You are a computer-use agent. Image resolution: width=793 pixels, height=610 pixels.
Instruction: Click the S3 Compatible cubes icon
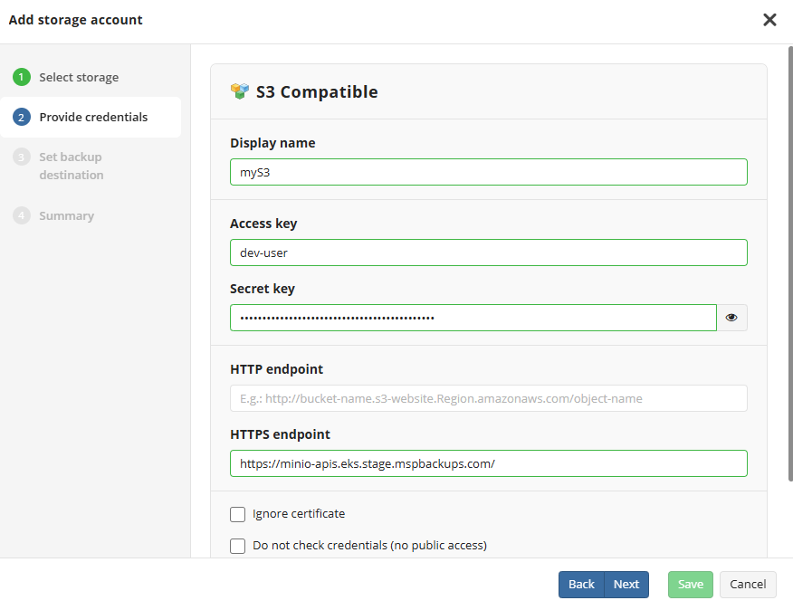(239, 91)
